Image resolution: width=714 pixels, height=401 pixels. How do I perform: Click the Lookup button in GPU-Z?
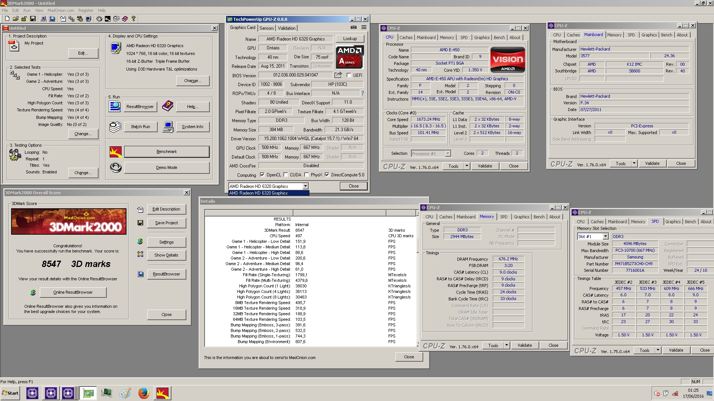click(x=350, y=39)
